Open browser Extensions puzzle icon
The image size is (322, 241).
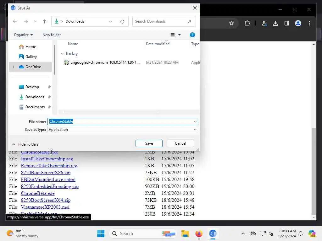pyautogui.click(x=247, y=23)
